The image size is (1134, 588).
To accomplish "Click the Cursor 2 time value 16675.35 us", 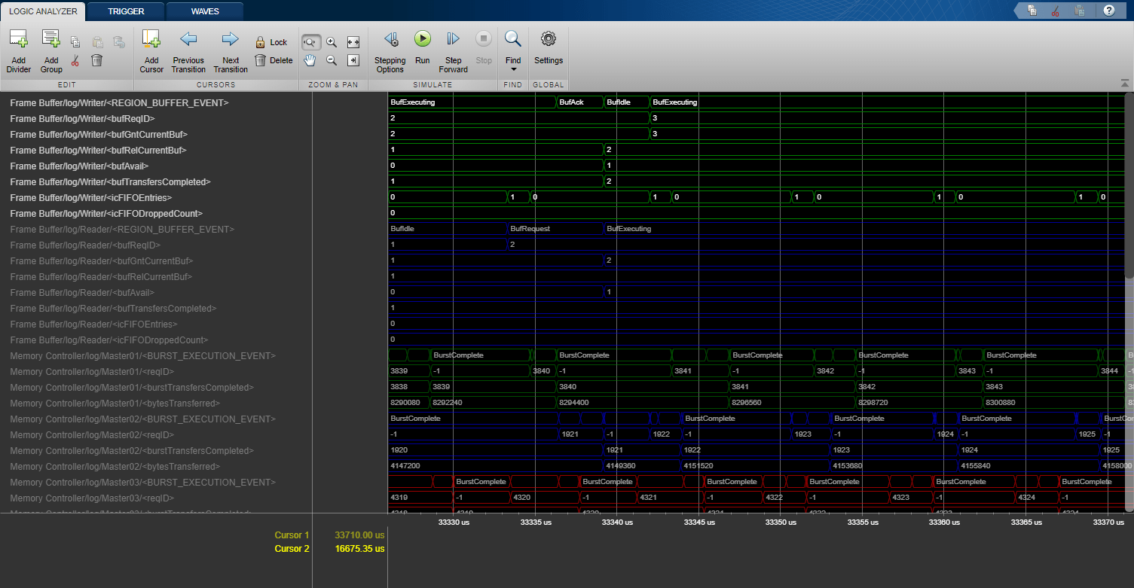I will pyautogui.click(x=359, y=549).
